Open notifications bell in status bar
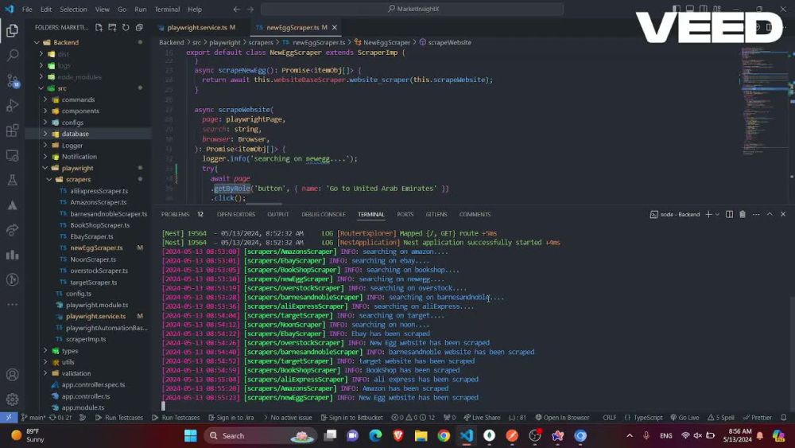This screenshot has height=448, width=795. click(x=784, y=418)
